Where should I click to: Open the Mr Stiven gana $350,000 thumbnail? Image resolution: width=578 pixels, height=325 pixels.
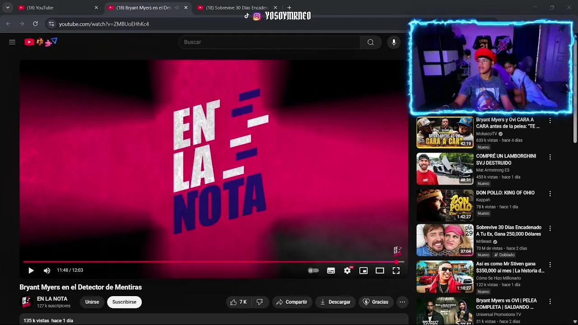coord(445,277)
